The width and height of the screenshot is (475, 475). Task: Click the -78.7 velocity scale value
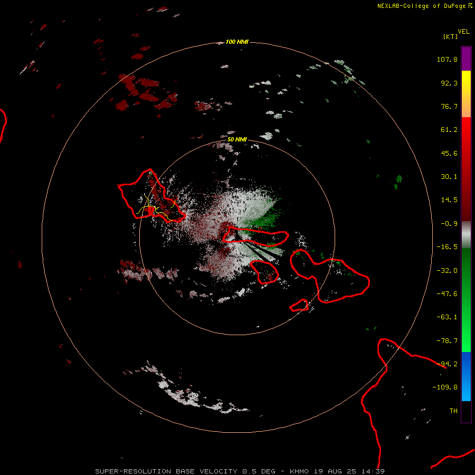click(447, 341)
